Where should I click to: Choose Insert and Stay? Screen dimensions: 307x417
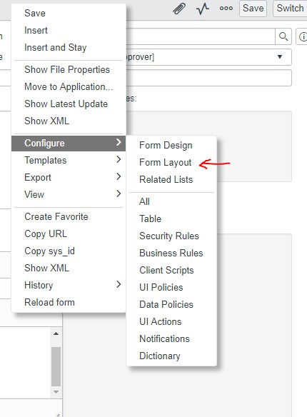tap(56, 47)
